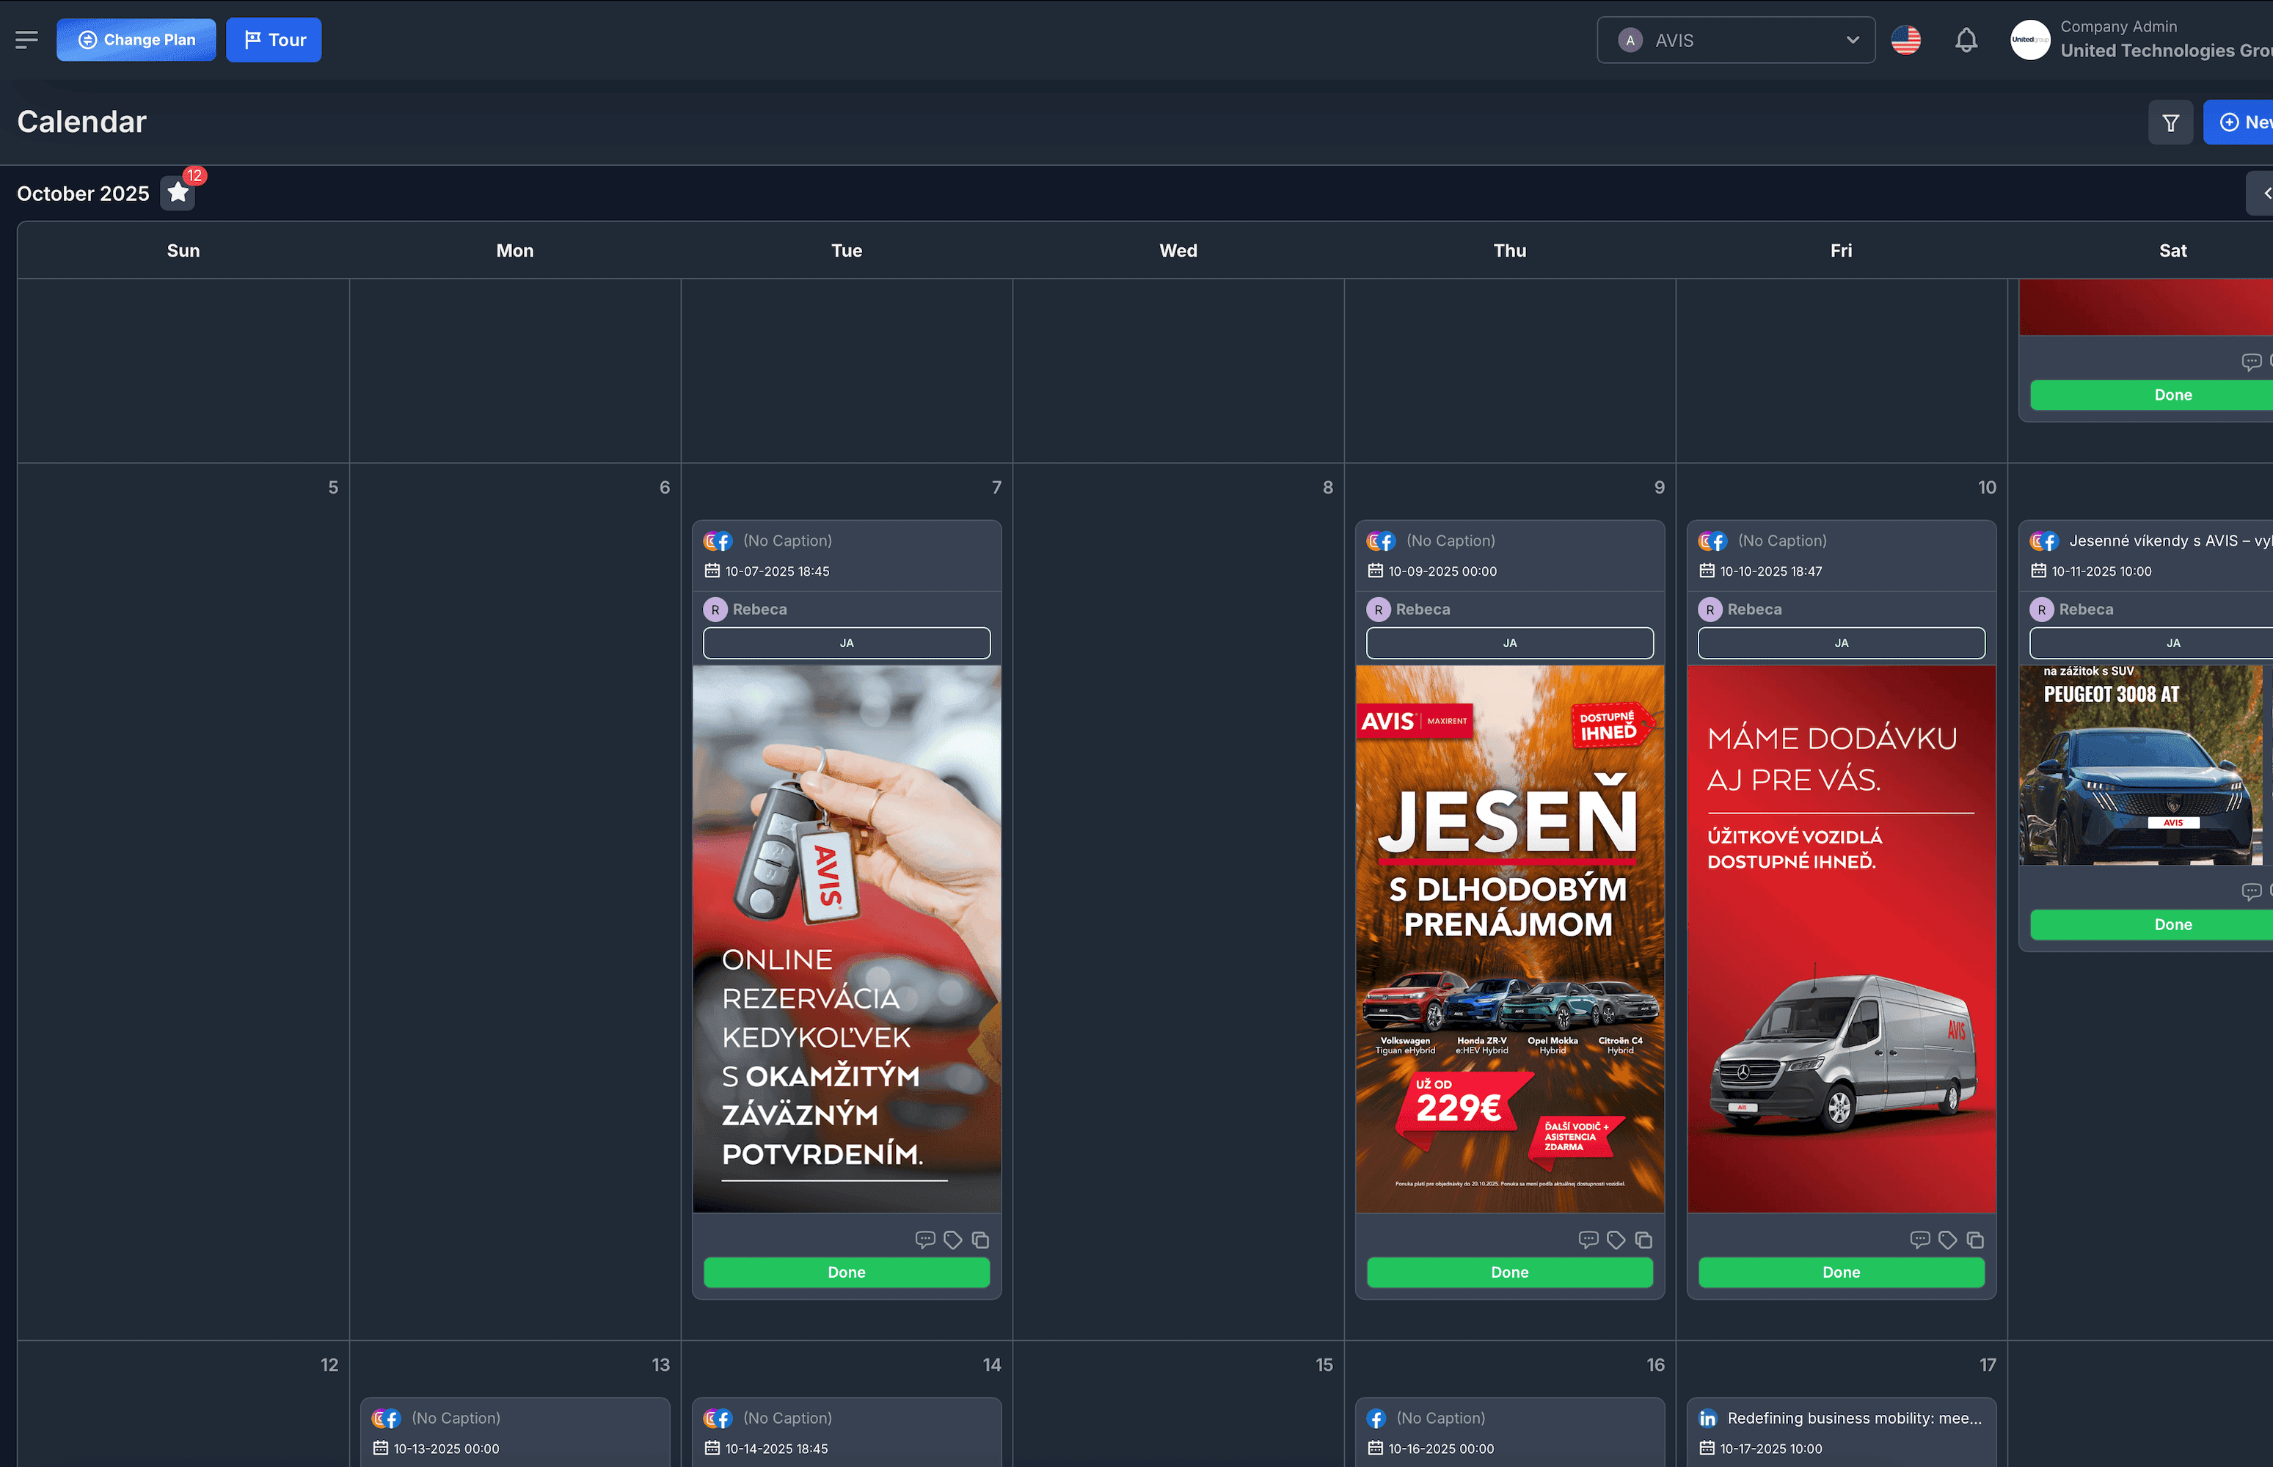Expand the AVIS brand dropdown
The width and height of the screenshot is (2273, 1467).
point(1736,40)
